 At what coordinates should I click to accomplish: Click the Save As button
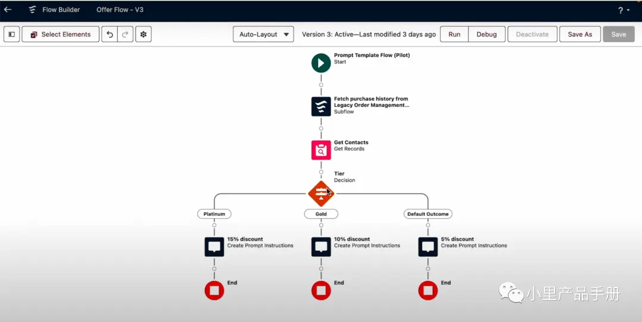[580, 34]
